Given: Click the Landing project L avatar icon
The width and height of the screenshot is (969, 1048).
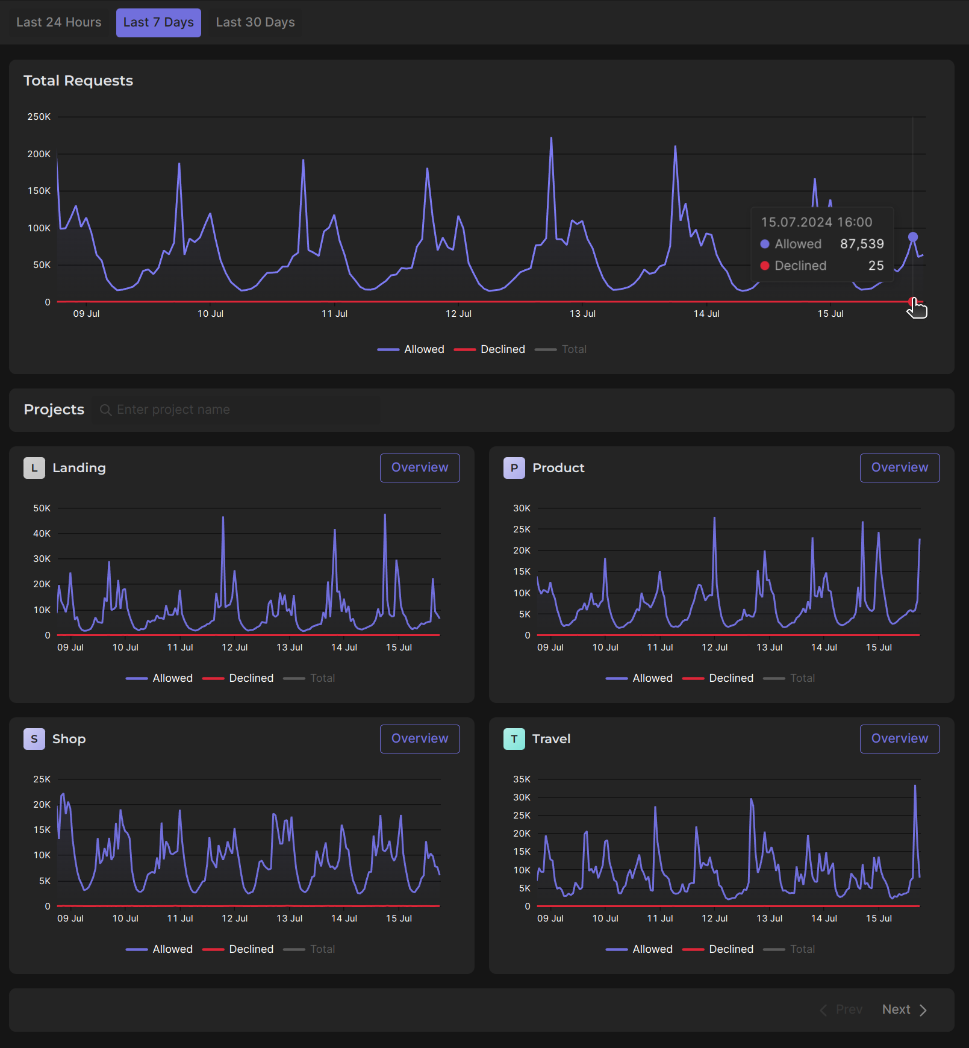Looking at the screenshot, I should point(34,468).
